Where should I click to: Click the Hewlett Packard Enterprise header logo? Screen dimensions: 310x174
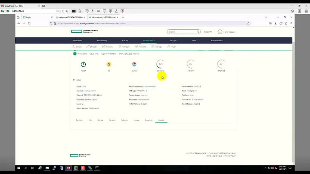(85, 31)
